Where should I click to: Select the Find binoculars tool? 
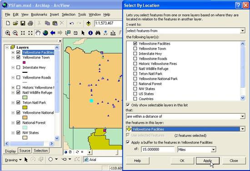coord(98,33)
